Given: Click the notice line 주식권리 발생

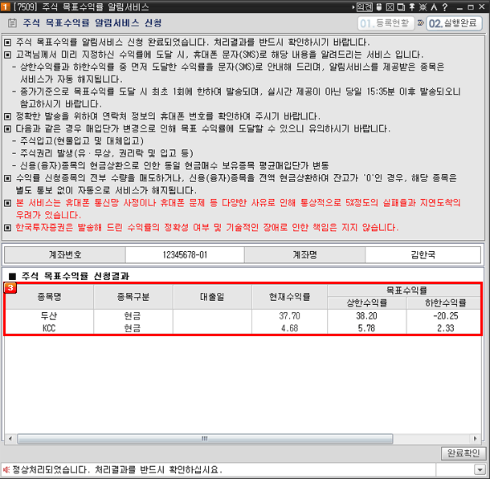Looking at the screenshot, I should click(x=107, y=153).
